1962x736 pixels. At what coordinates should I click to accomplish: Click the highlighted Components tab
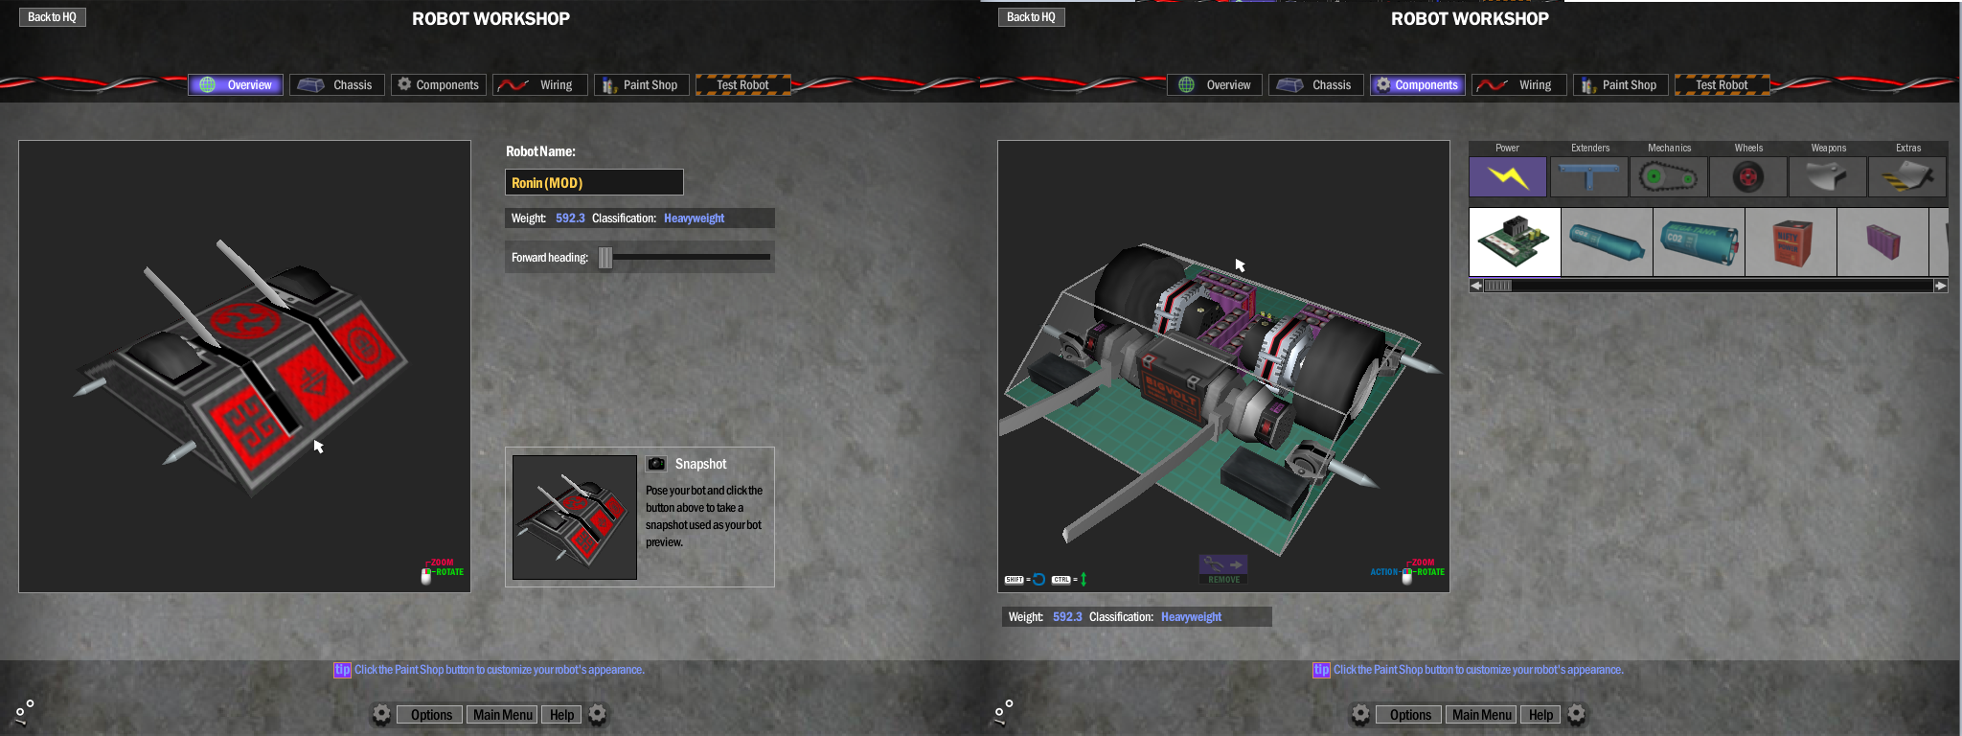(1417, 85)
